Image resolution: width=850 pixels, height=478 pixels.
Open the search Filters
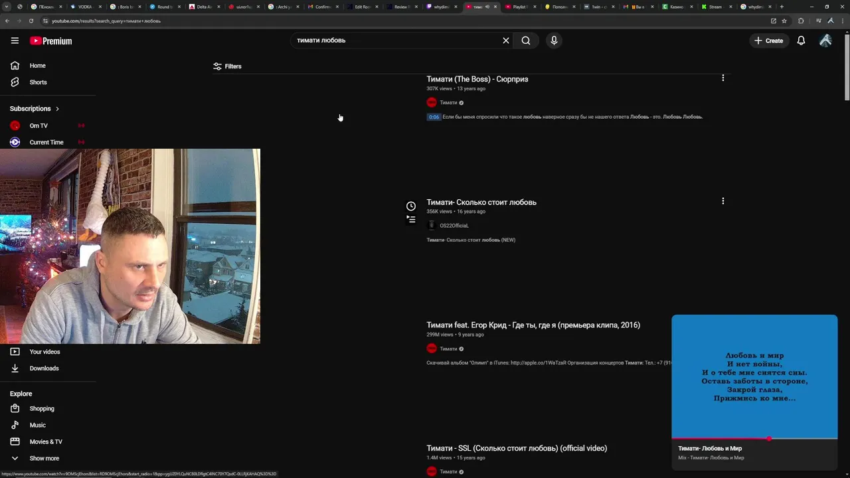pyautogui.click(x=227, y=66)
